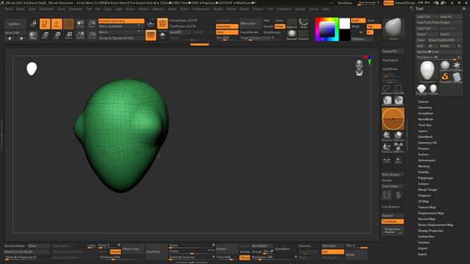Select the white main color swatch

[344, 23]
